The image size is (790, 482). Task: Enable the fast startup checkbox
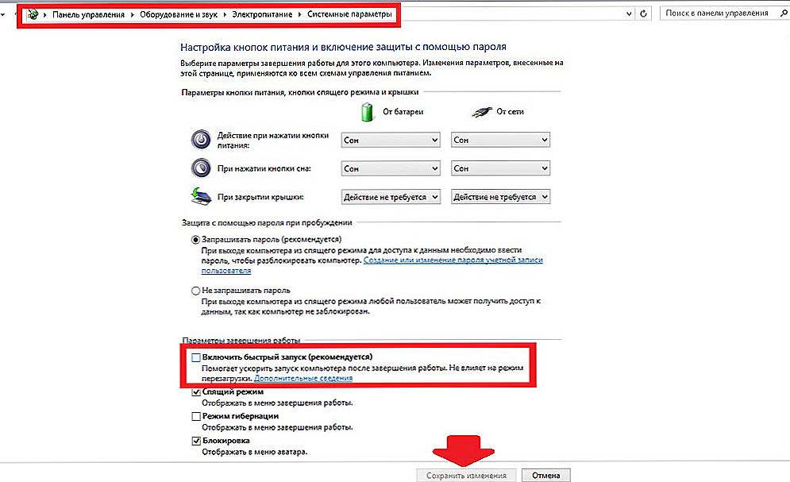[196, 357]
